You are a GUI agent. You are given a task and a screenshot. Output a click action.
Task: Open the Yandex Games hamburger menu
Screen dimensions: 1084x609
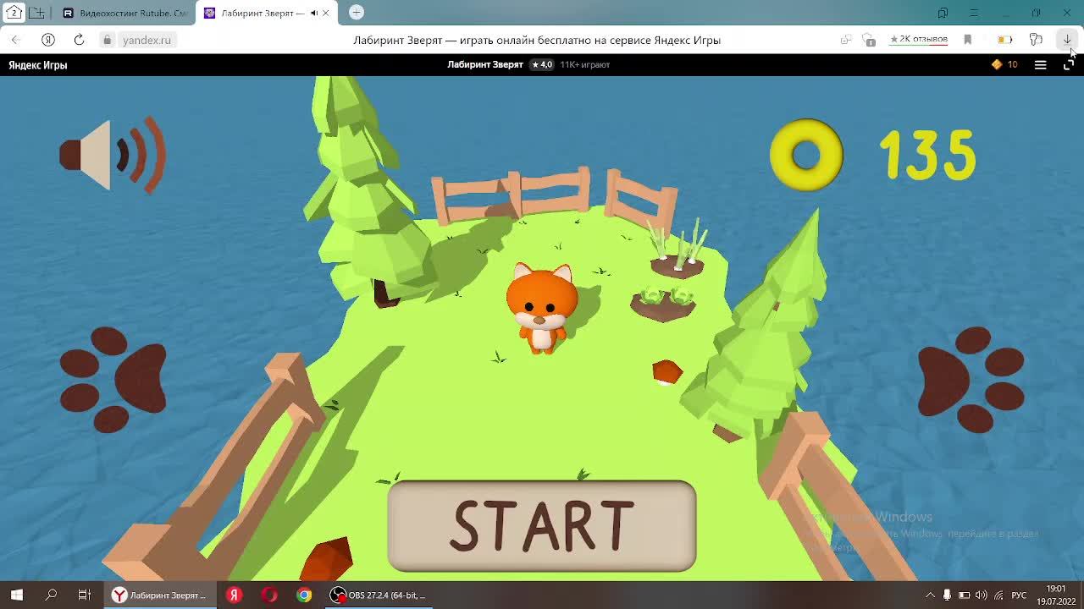tap(1041, 65)
